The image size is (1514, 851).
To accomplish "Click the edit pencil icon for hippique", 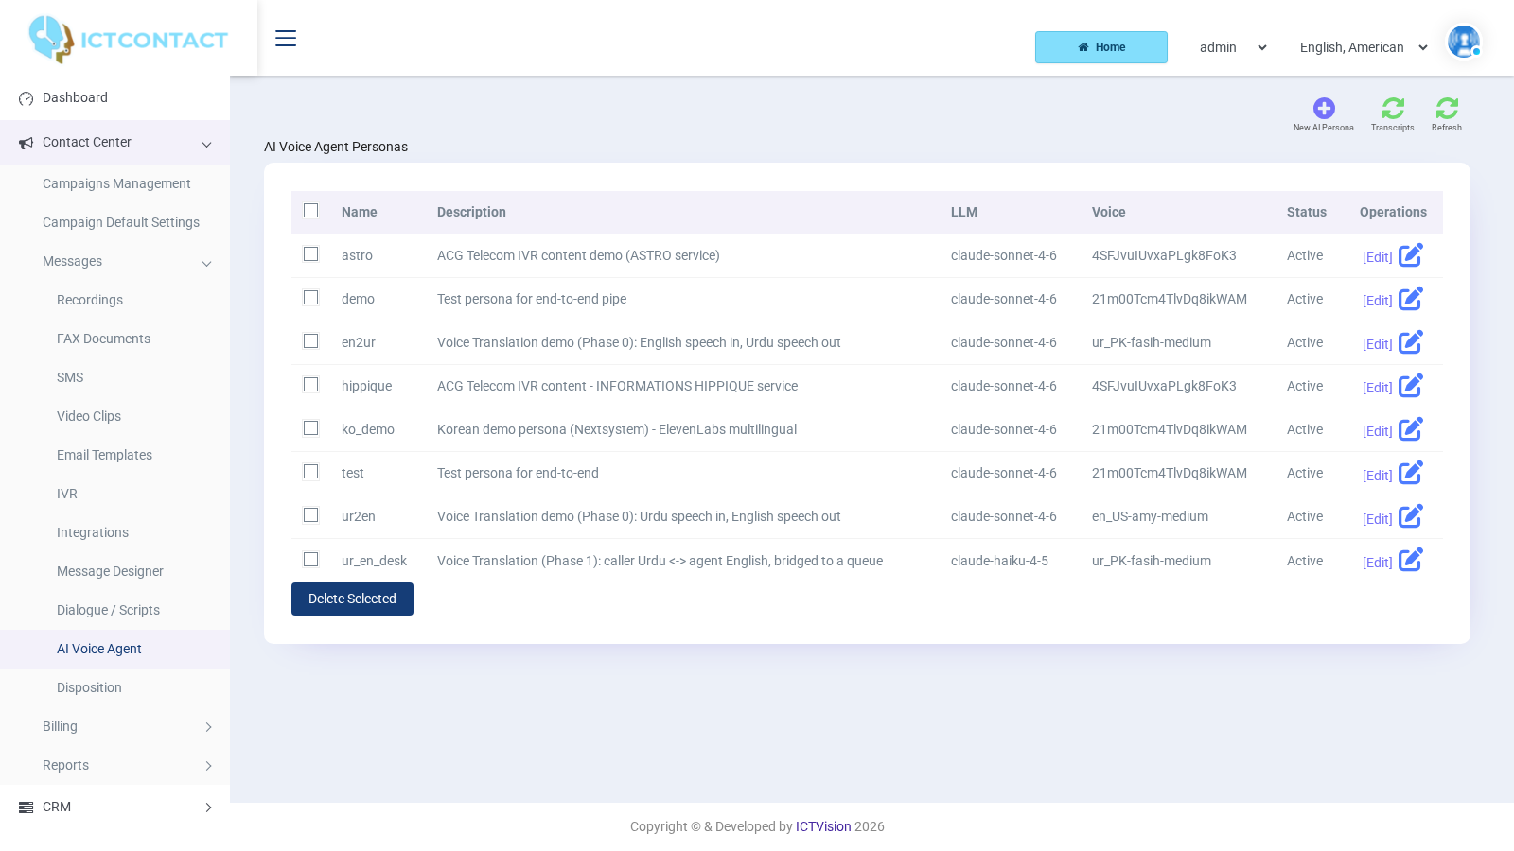I will [1411, 386].
